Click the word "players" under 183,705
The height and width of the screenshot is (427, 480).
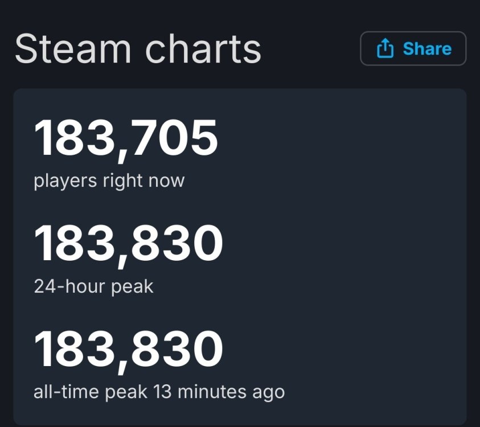[x=65, y=181]
